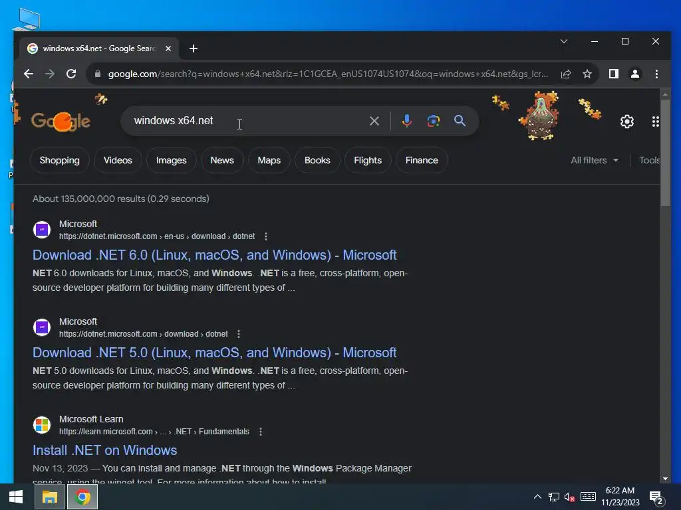681x510 pixels.
Task: View site info via the padlock icon
Action: tap(98, 74)
